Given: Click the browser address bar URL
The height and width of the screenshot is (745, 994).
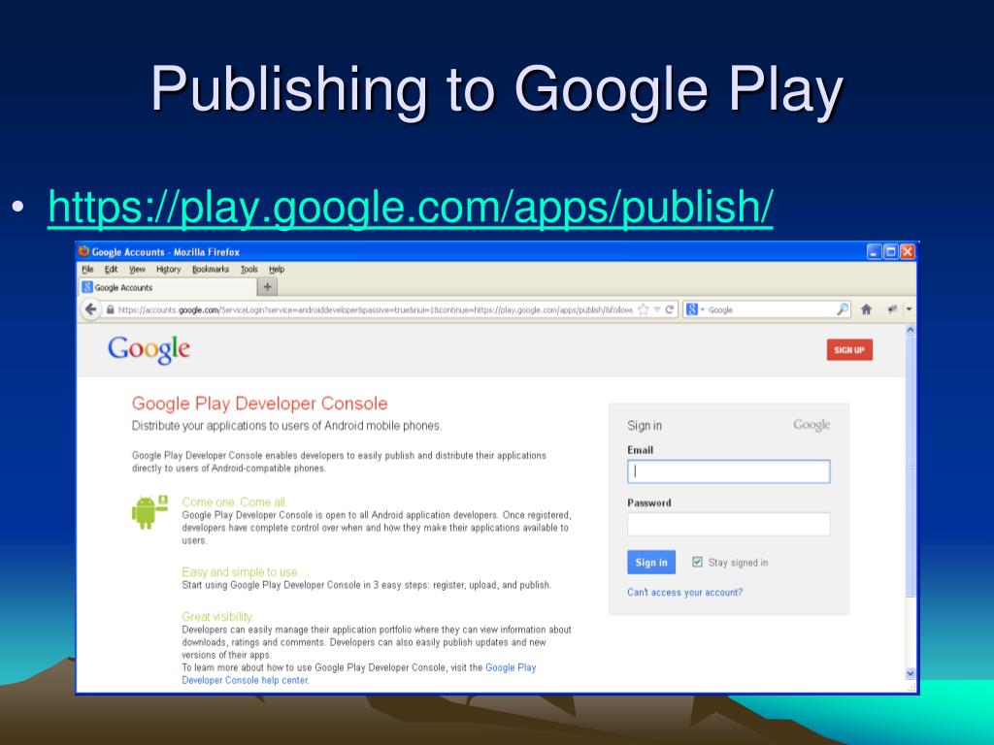Looking at the screenshot, I should pos(376,309).
